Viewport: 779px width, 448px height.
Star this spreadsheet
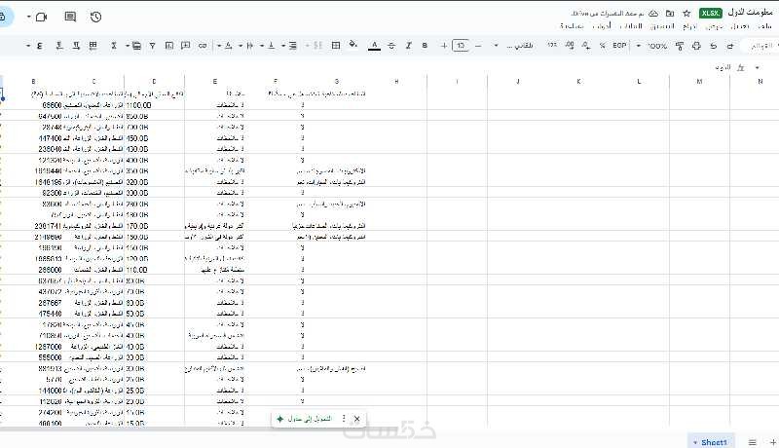[686, 14]
